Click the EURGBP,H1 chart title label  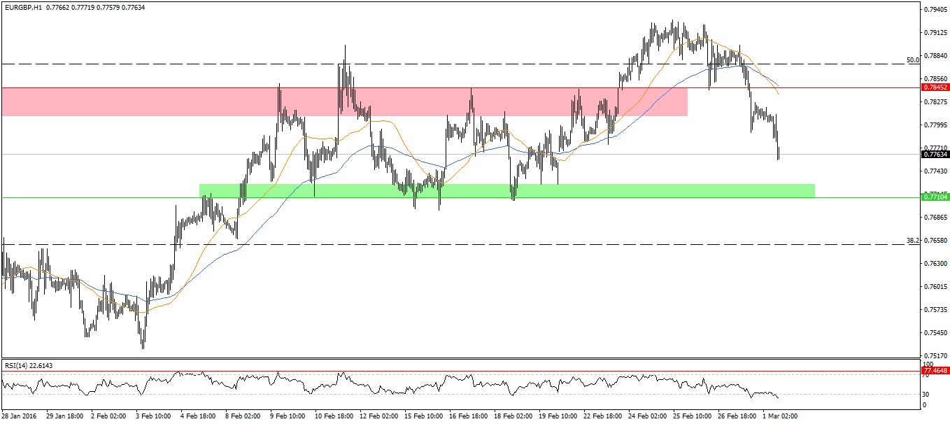(x=22, y=7)
